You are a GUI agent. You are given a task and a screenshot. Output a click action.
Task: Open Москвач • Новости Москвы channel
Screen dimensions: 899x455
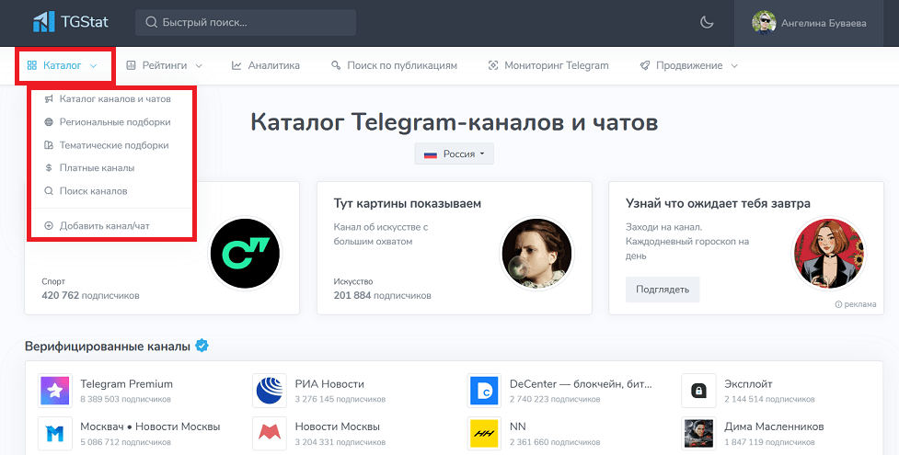(150, 427)
